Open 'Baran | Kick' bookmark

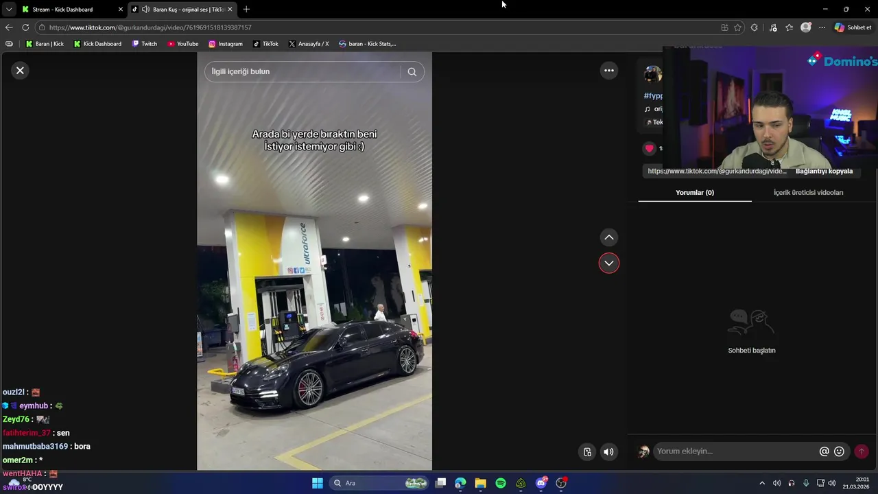(45, 44)
